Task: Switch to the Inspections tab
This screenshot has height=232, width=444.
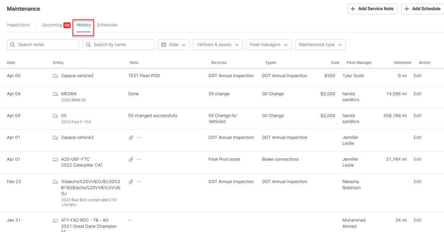Action: (x=18, y=25)
